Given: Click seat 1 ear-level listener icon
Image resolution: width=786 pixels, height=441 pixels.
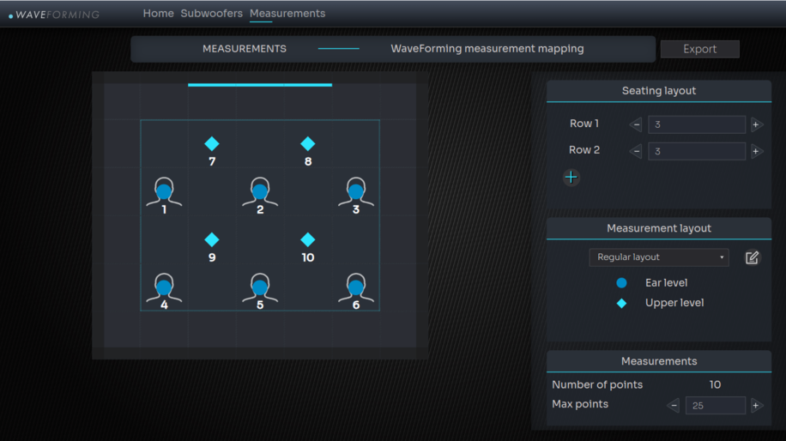Looking at the screenshot, I should coord(164,191).
